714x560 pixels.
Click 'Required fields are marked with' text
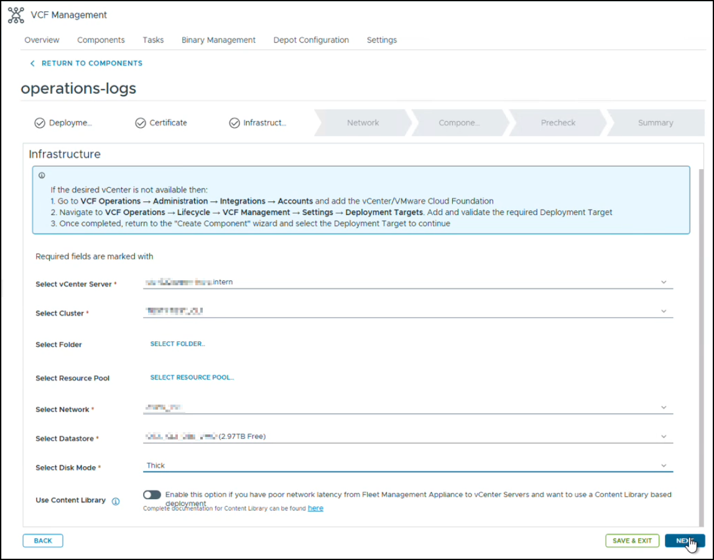[95, 257]
